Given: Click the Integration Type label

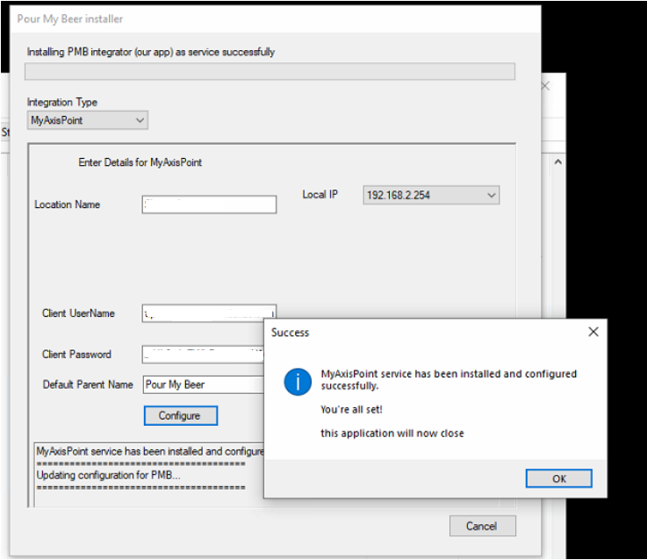Looking at the screenshot, I should pyautogui.click(x=62, y=102).
